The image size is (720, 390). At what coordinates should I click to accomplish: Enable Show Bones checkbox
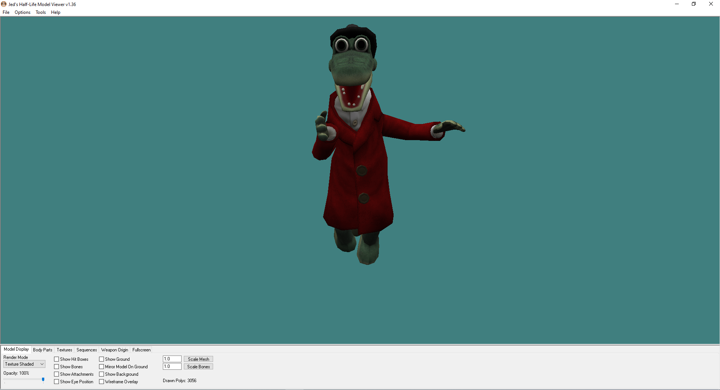[x=57, y=367]
